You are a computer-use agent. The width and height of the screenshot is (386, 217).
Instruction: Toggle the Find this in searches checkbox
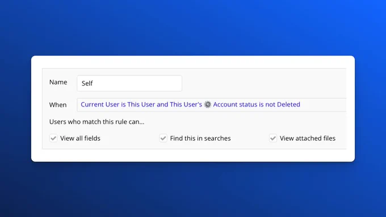(163, 138)
